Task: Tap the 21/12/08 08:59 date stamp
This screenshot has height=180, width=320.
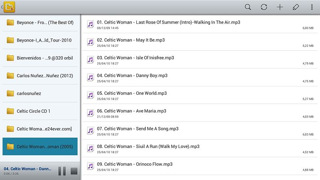Action: [108, 117]
